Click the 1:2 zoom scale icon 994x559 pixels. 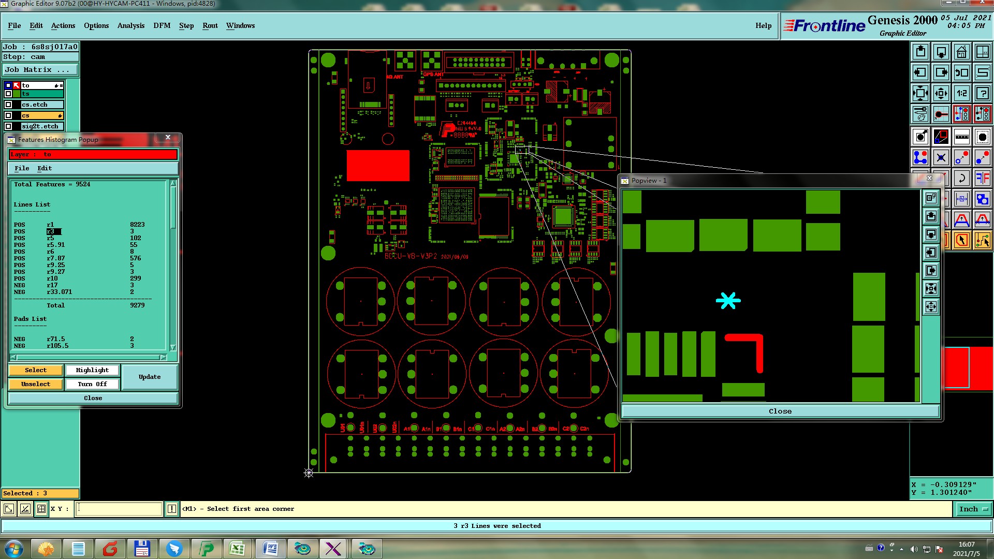point(961,93)
